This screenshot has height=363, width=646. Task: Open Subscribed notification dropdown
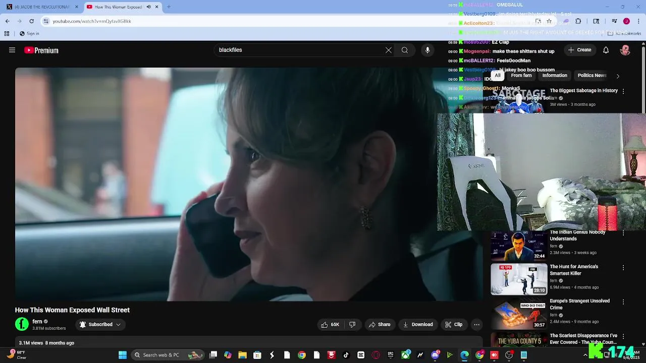100,325
